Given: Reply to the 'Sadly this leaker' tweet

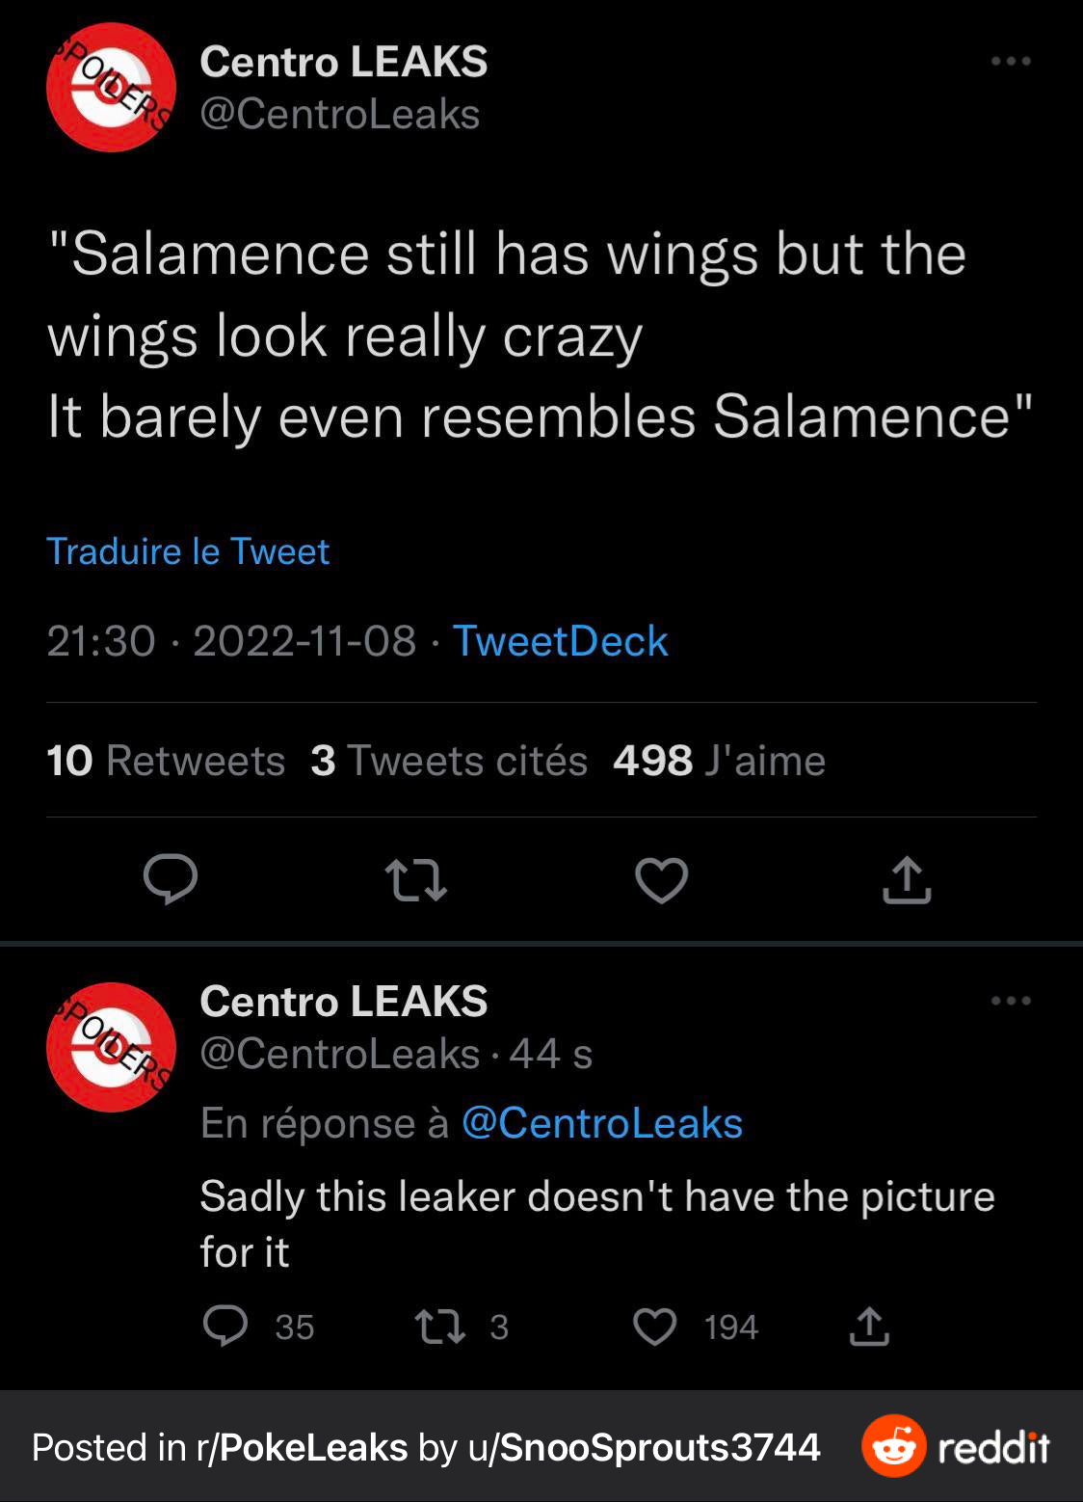Looking at the screenshot, I should [225, 1326].
